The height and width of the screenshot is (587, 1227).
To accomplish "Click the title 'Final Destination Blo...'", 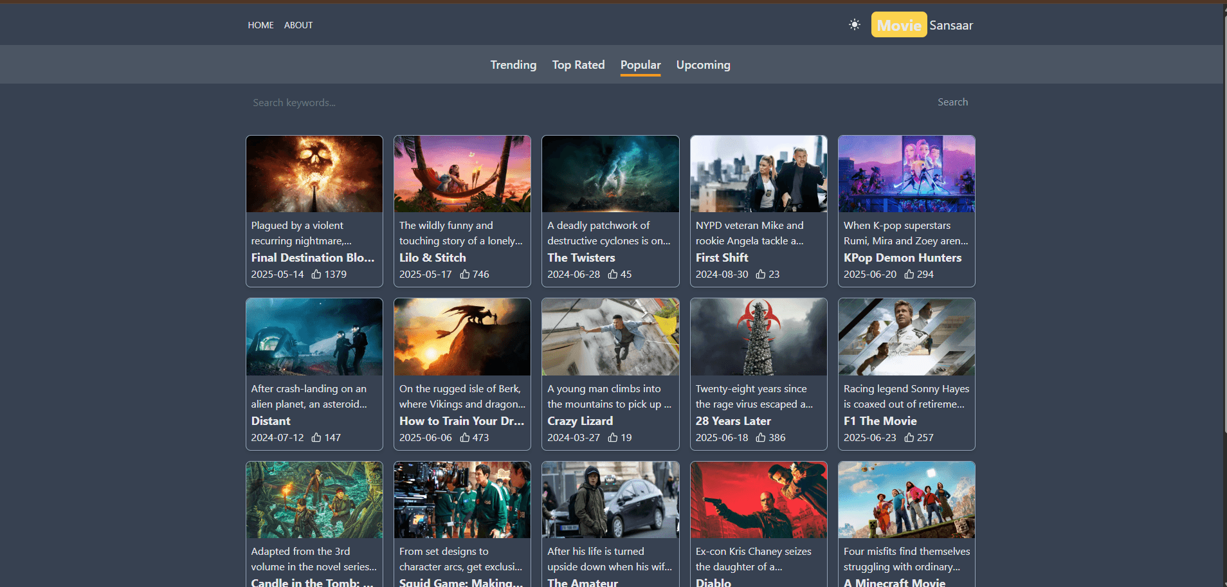I will [313, 258].
